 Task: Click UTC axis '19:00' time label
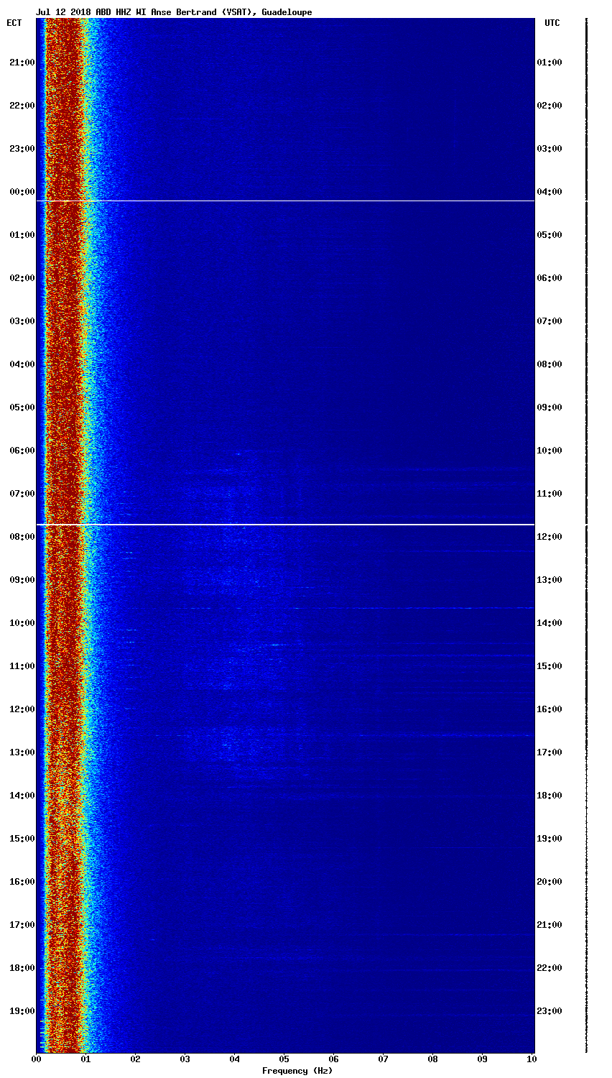pyautogui.click(x=550, y=839)
